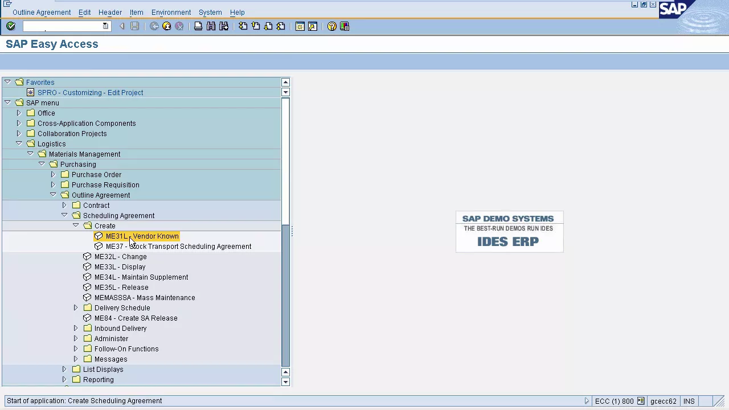Expand the Cross-Application Components node
Viewport: 729px width, 410px height.
(19, 123)
